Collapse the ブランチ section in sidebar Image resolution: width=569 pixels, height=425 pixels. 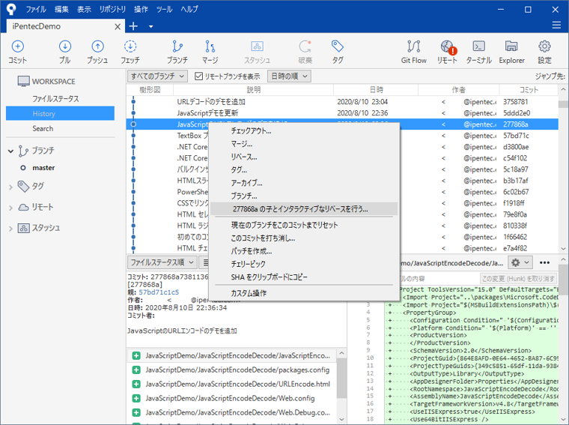(10, 151)
